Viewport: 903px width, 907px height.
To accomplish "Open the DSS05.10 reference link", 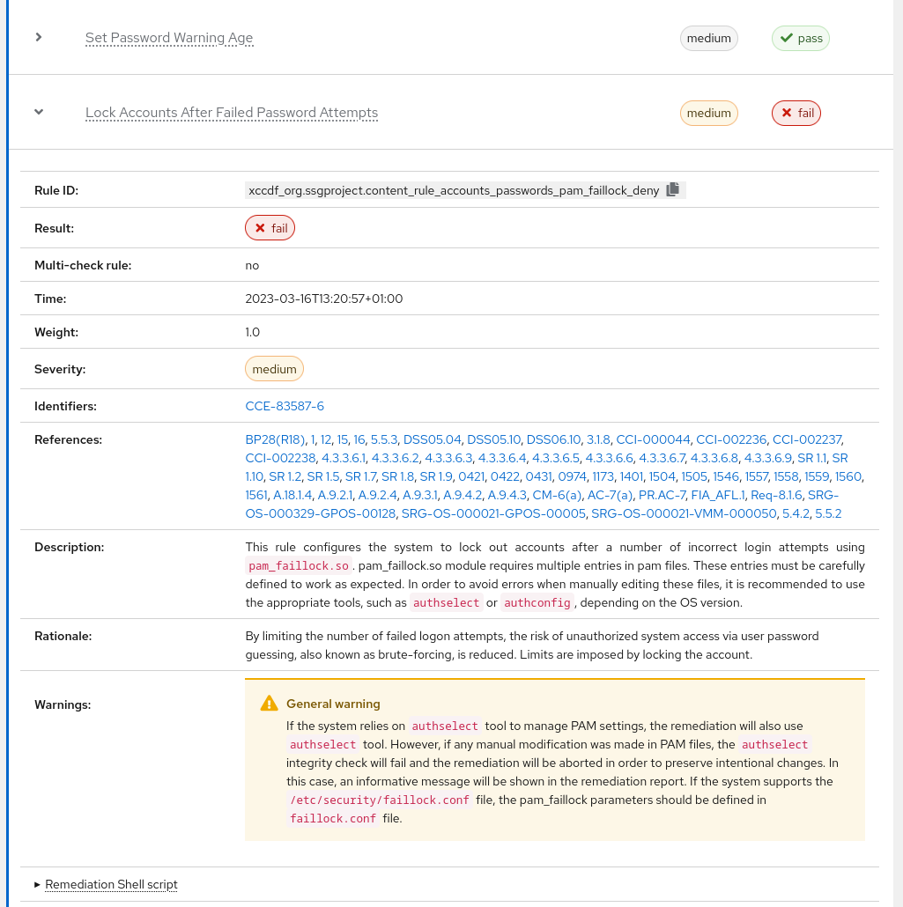I will (x=493, y=439).
